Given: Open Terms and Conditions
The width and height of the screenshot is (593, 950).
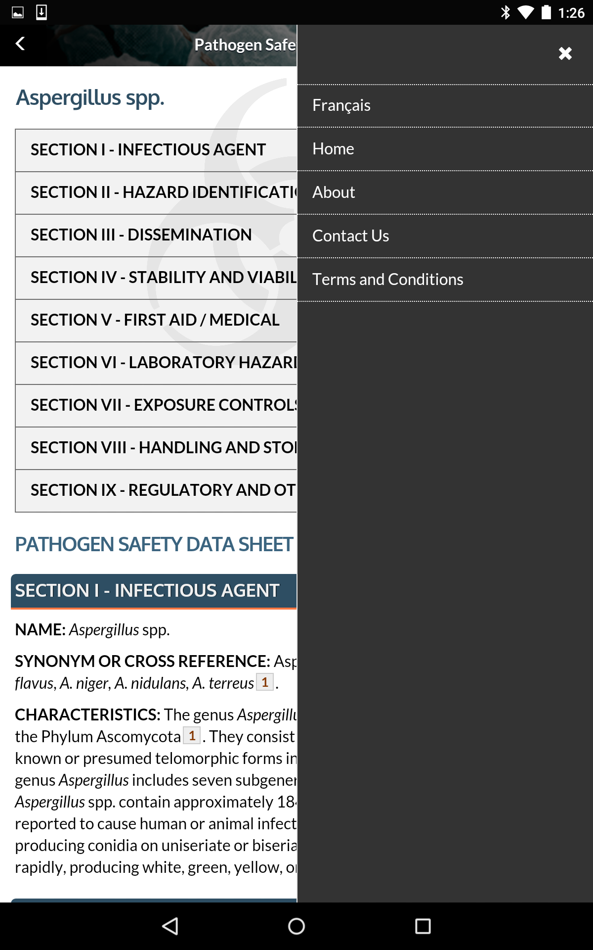Looking at the screenshot, I should click(x=445, y=280).
